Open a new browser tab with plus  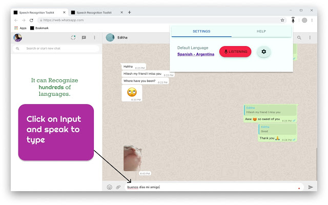(130, 12)
